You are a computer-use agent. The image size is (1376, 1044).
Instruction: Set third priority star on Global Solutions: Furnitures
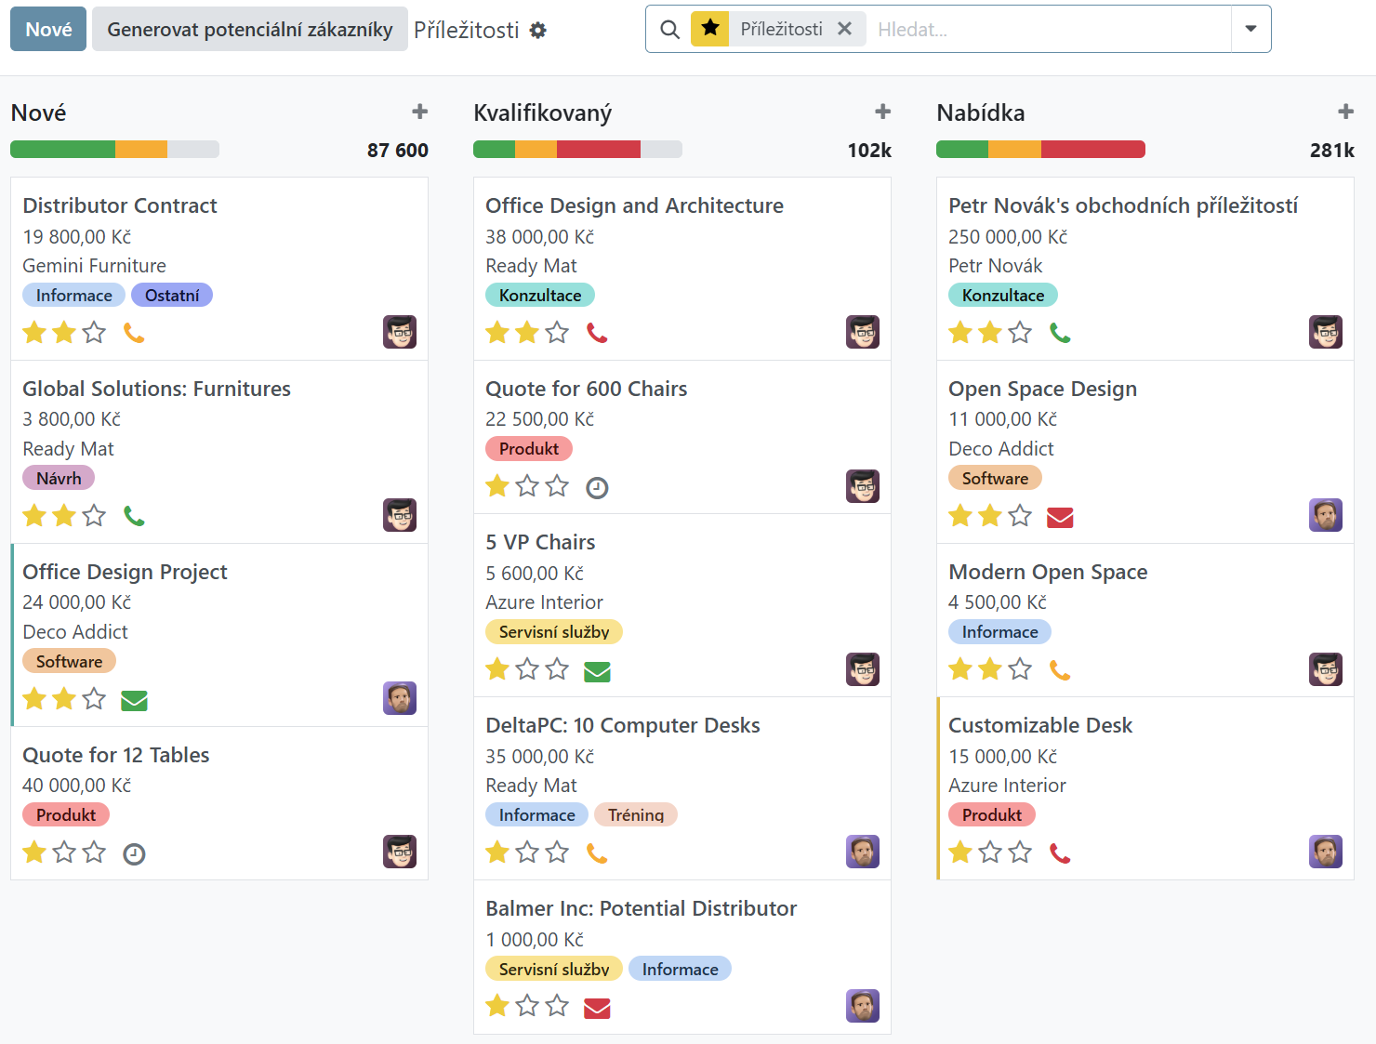coord(94,516)
